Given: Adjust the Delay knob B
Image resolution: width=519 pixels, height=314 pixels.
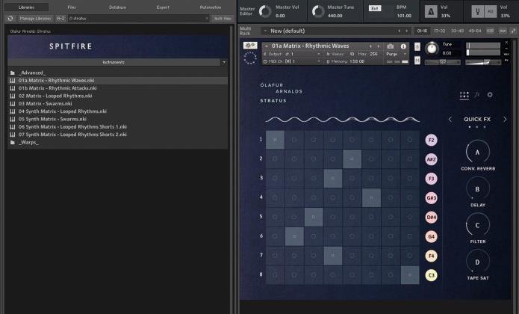Looking at the screenshot, I should point(478,189).
